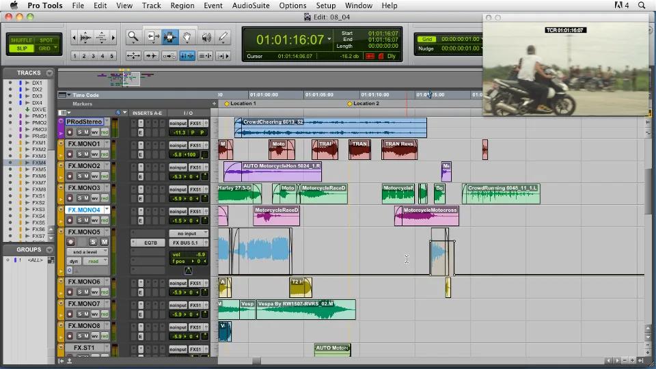
Task: Click PRodStereo volume -11.3 field
Action: click(178, 132)
